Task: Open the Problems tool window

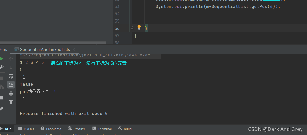Action: [x=51, y=129]
